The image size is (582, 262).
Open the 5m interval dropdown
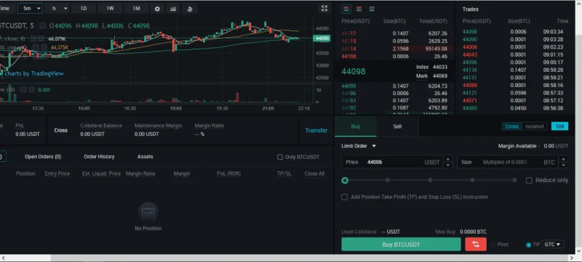30,9
